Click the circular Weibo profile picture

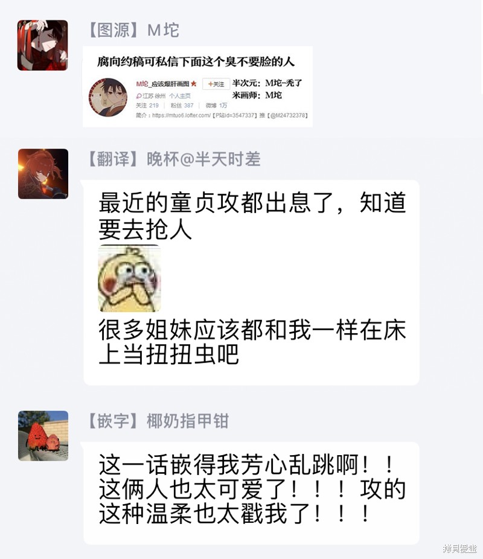108,97
